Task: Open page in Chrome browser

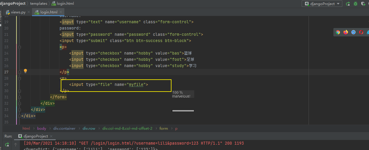Action: [338, 32]
